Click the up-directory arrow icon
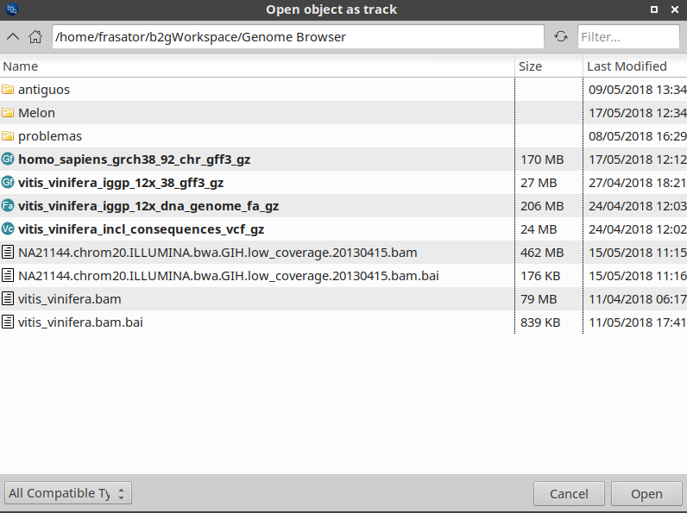This screenshot has height=513, width=687. tap(13, 36)
